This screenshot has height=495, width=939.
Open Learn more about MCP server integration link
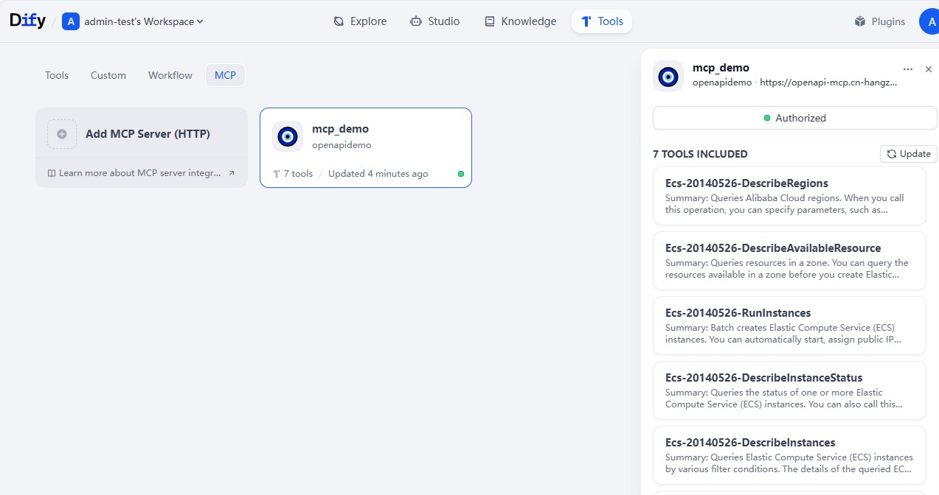tap(139, 173)
